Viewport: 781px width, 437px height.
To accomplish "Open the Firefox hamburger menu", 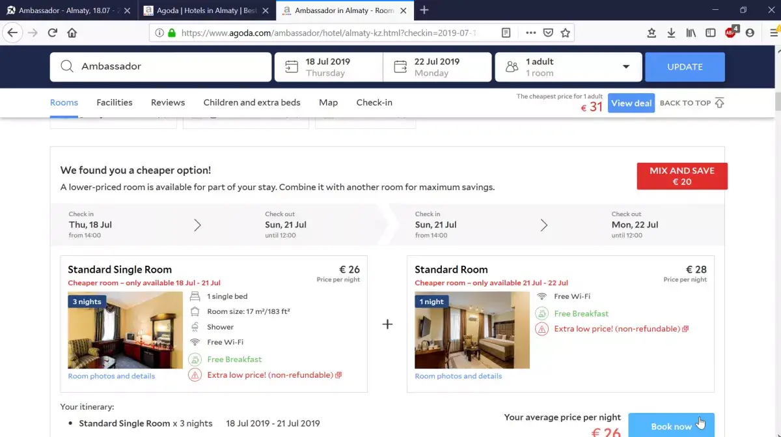I will click(774, 33).
